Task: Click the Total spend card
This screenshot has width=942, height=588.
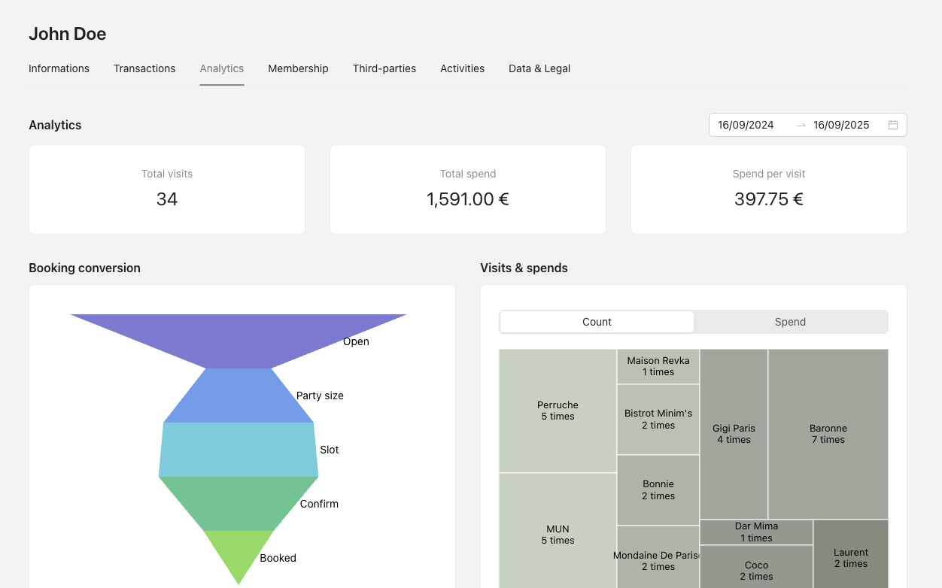Action: 467,189
